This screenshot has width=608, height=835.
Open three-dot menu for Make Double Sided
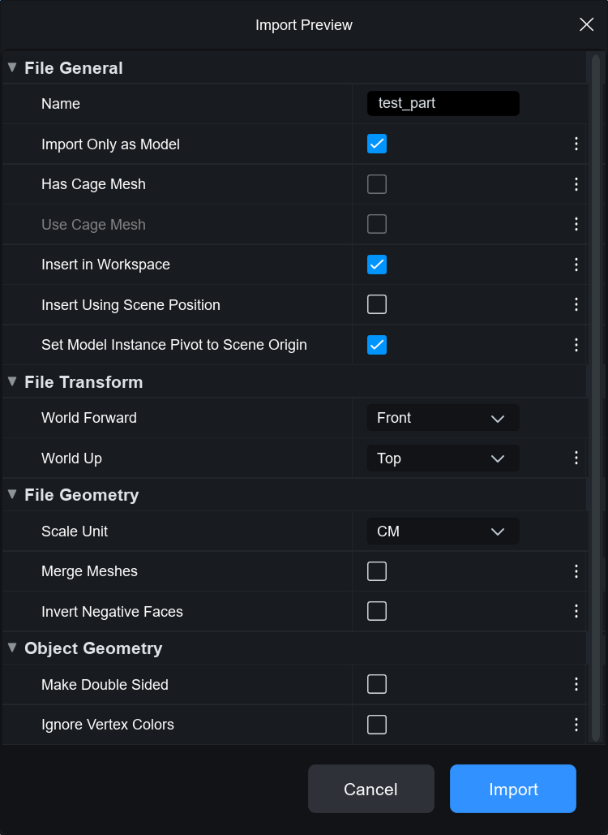(576, 685)
